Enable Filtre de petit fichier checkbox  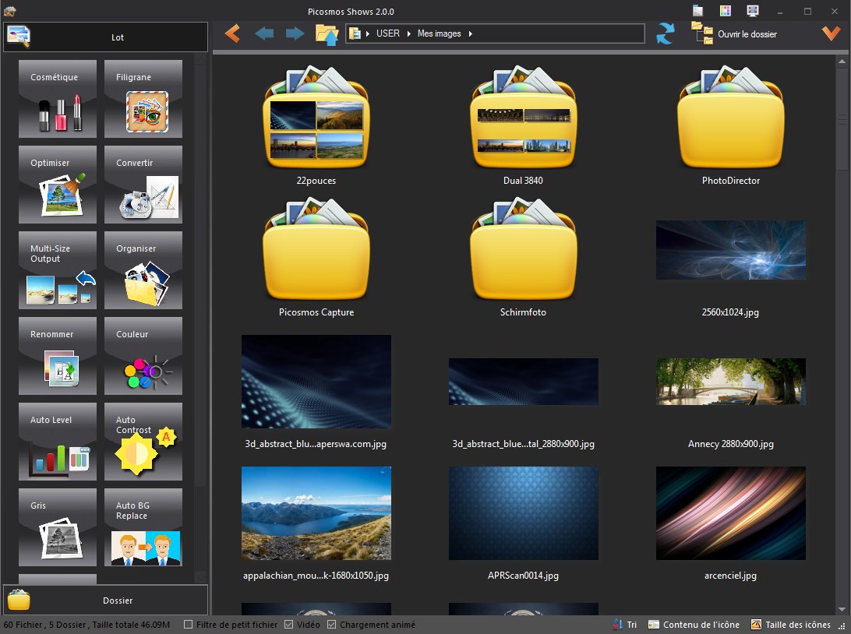189,625
